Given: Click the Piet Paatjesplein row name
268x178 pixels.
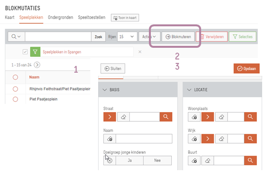Looking at the screenshot, I should (x=43, y=99).
